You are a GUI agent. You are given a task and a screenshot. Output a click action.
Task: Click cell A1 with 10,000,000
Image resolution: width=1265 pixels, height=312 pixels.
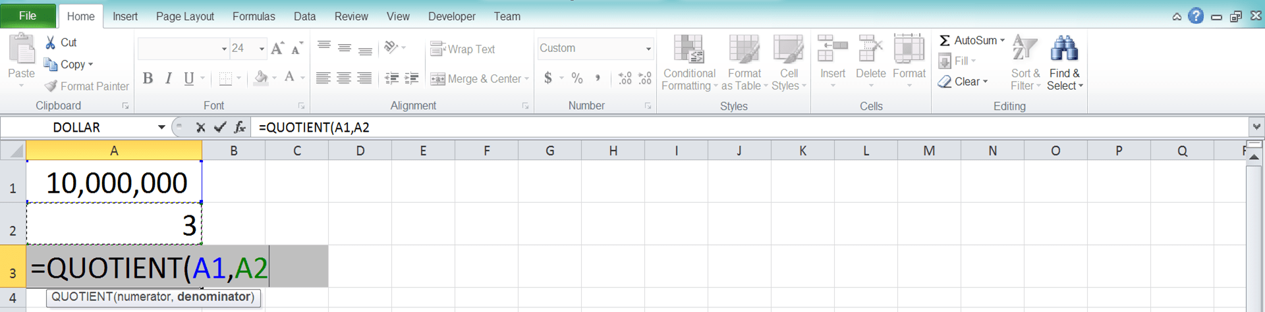tap(114, 181)
